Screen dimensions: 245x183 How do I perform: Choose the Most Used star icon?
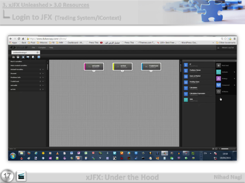pyautogui.click(x=219, y=65)
